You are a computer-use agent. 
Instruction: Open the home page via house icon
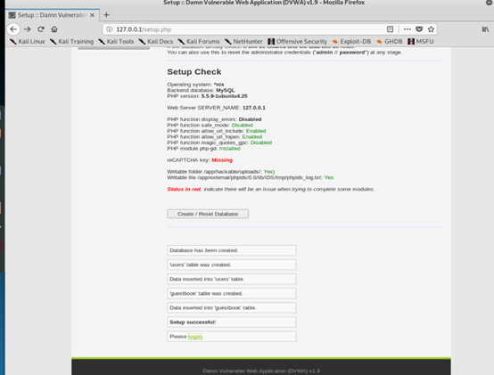[54, 29]
